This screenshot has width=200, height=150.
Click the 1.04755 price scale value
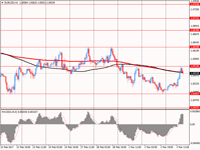tap(195, 100)
